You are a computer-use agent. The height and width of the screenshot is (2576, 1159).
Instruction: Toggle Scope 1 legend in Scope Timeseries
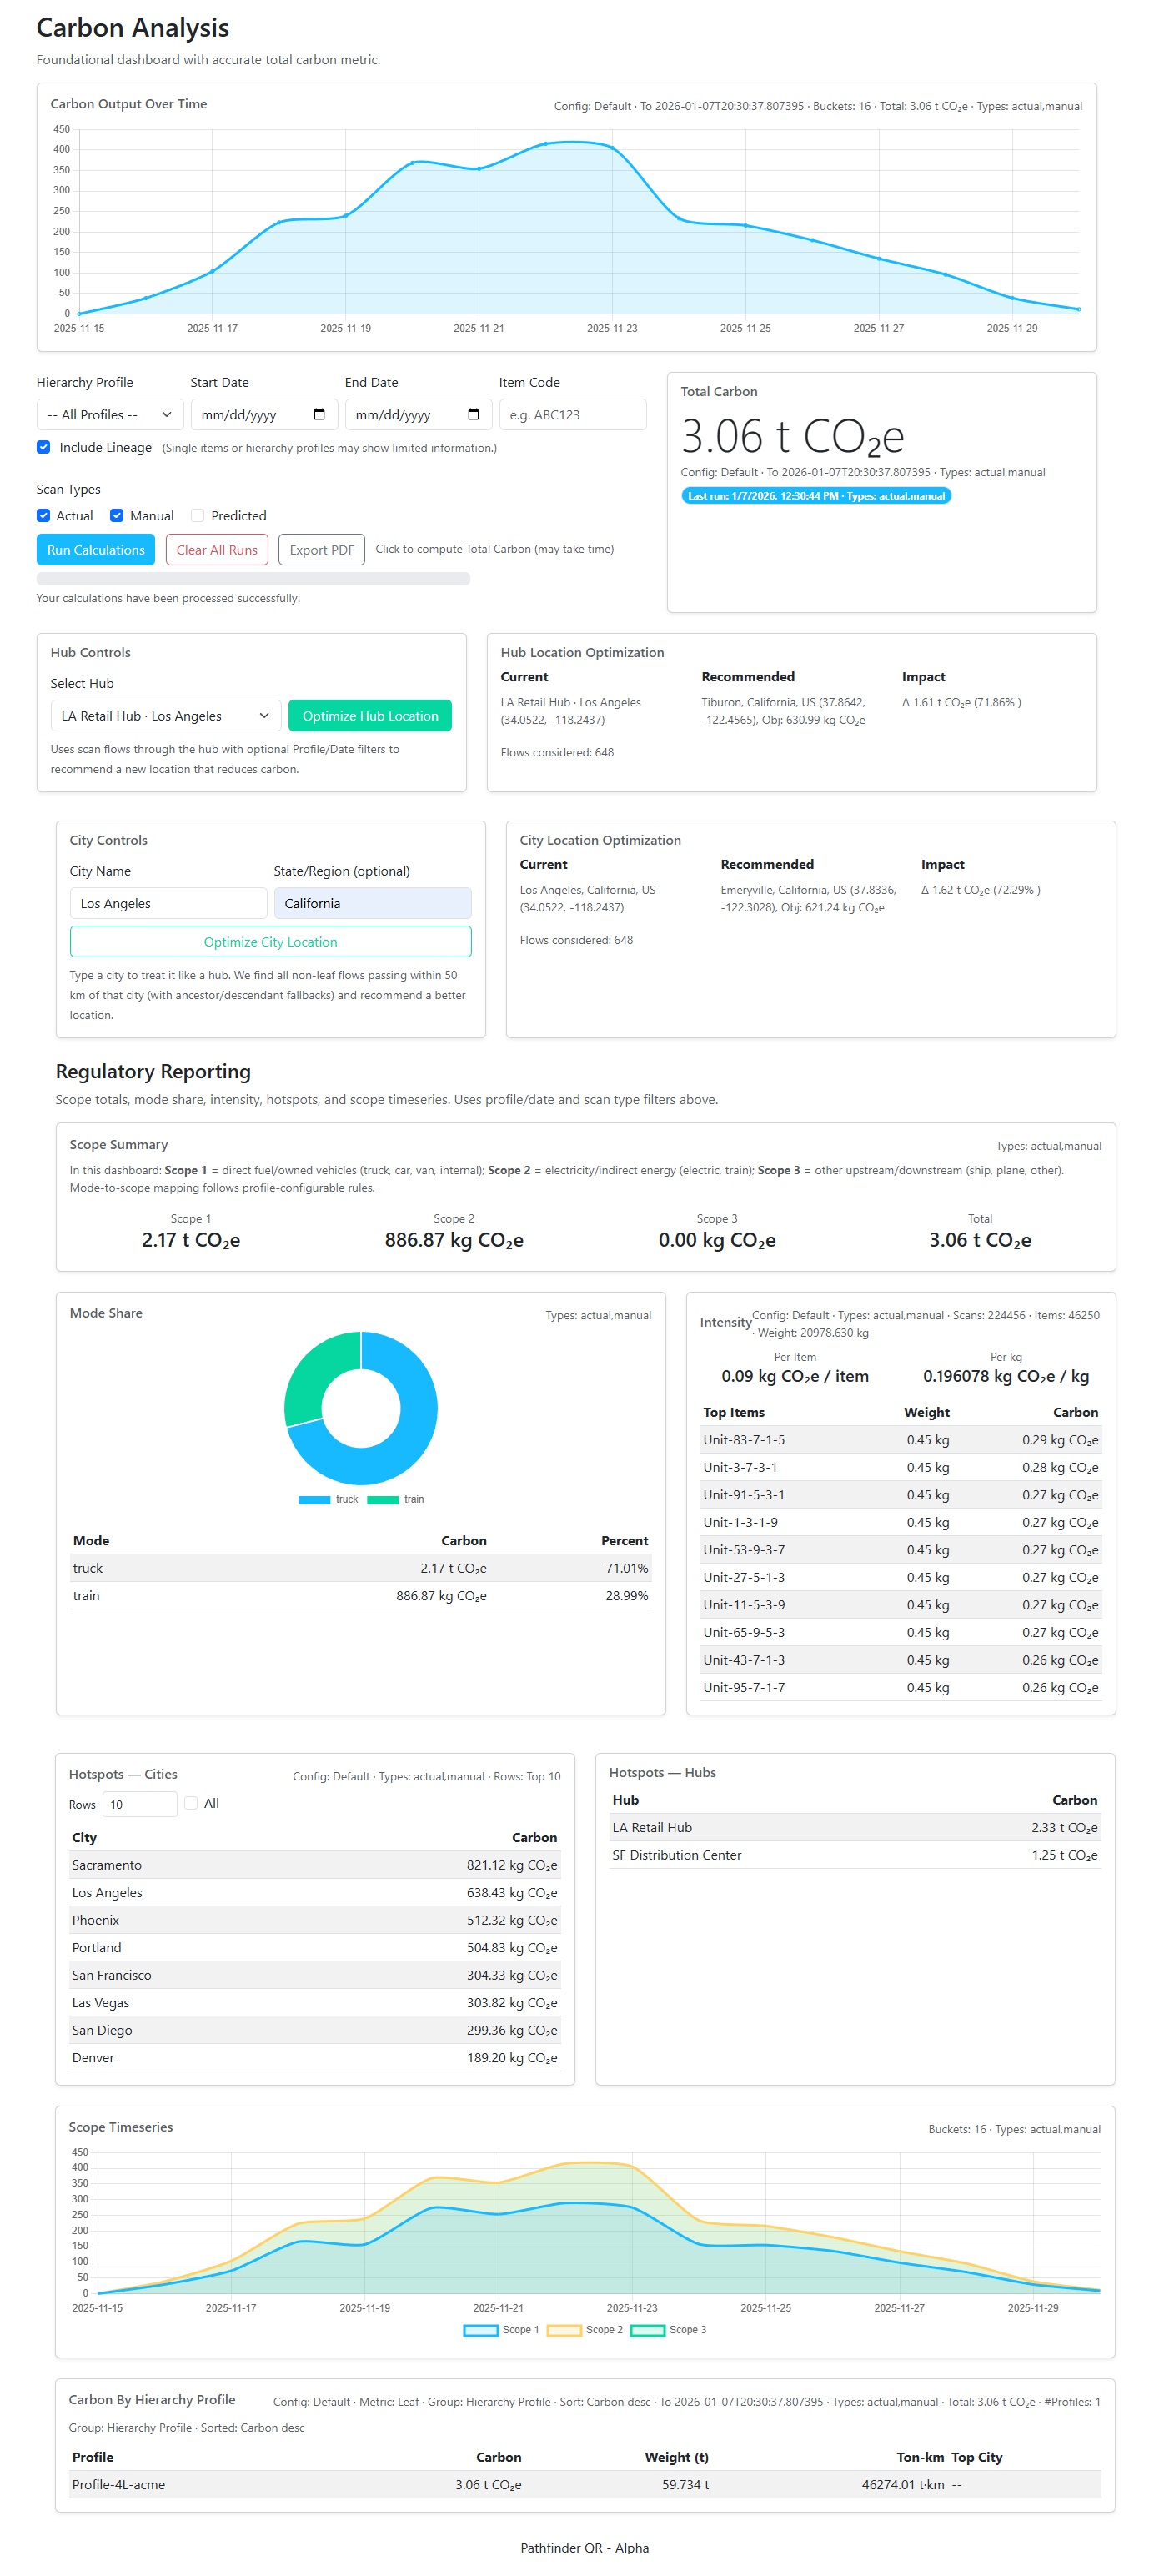480,2330
